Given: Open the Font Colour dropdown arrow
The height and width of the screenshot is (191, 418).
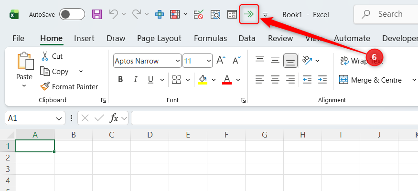Looking at the screenshot, I should point(238,80).
